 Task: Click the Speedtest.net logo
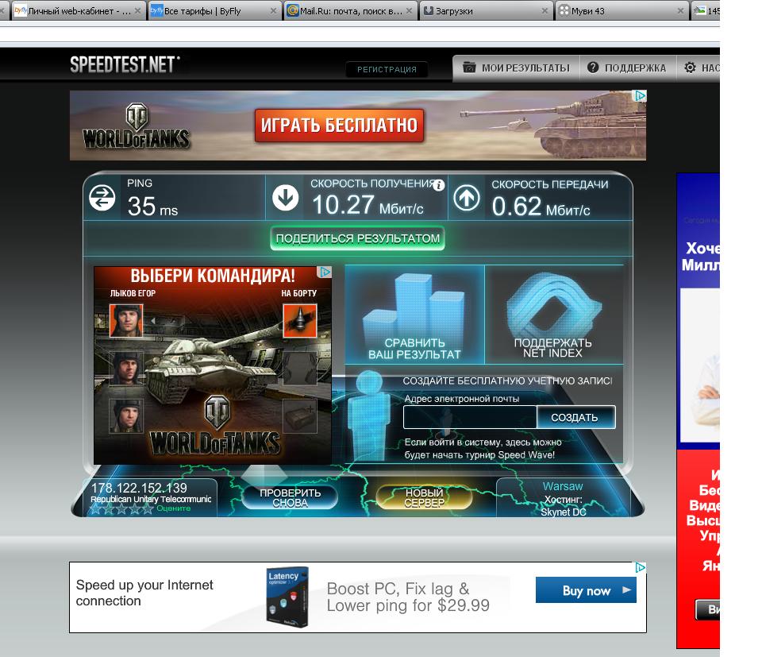coord(125,64)
